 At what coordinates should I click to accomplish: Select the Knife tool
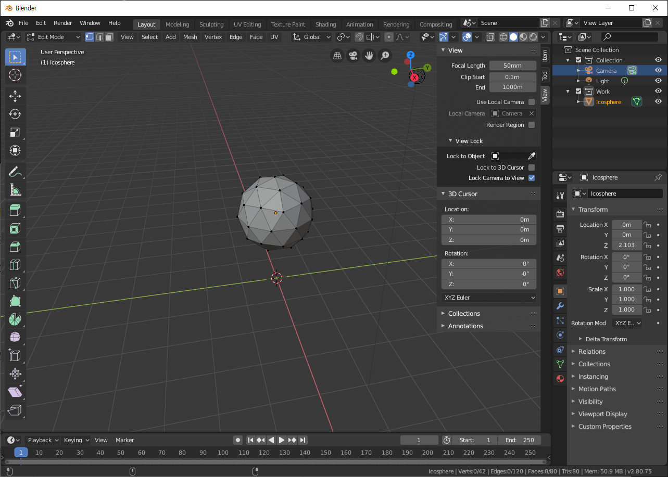15,283
